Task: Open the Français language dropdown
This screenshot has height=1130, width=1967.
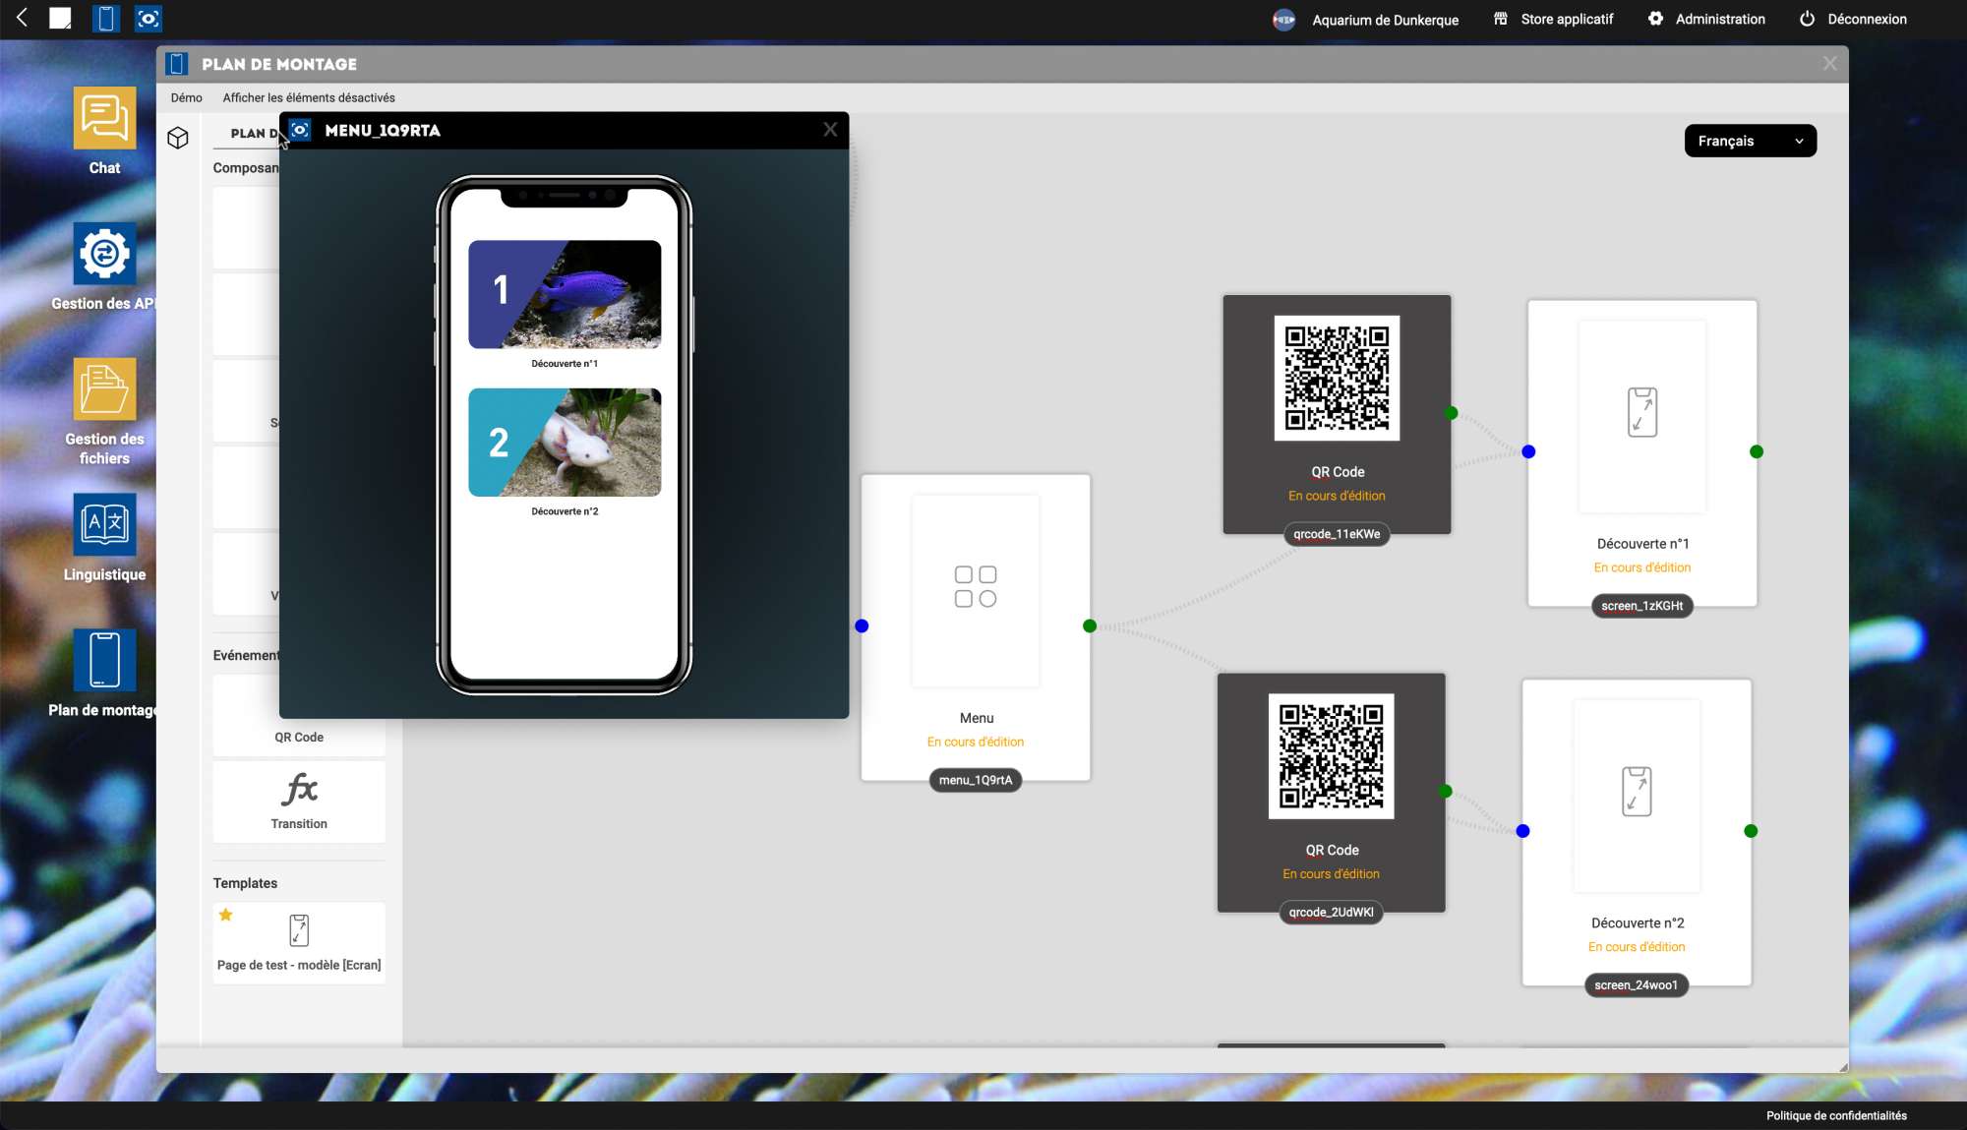Action: coord(1750,141)
